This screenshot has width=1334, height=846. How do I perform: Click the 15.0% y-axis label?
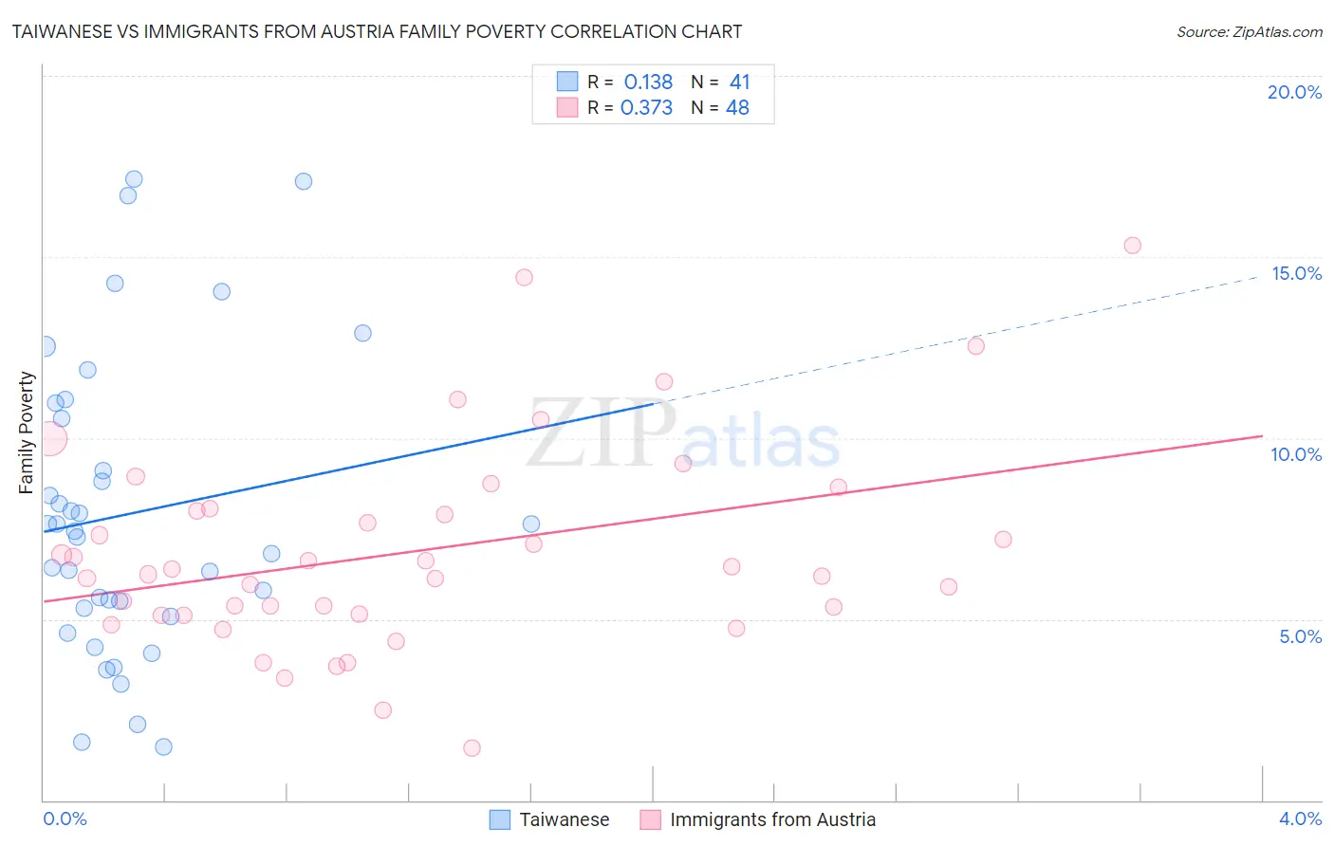[1296, 273]
